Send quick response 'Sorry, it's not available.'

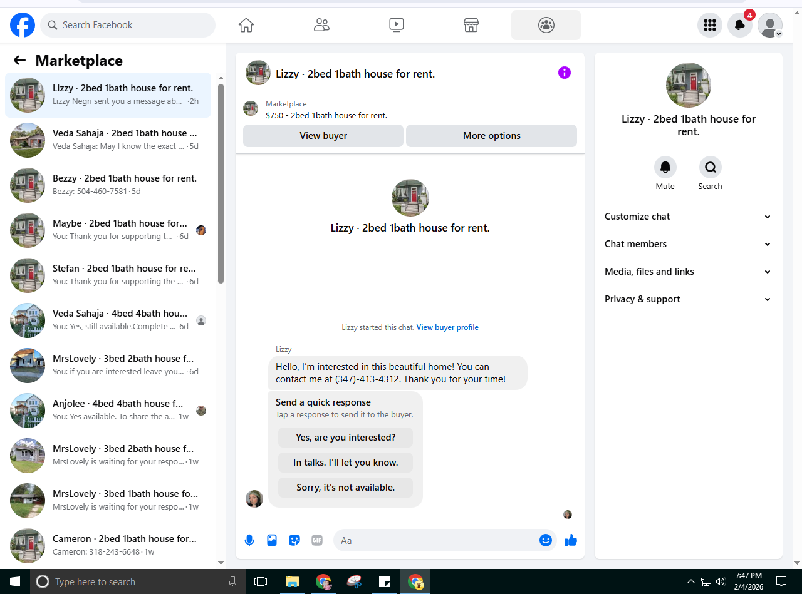click(346, 488)
